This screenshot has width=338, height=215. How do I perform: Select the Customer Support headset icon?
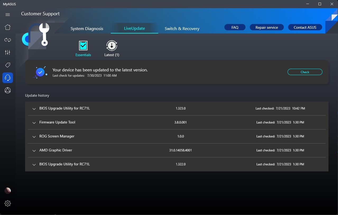(8, 78)
